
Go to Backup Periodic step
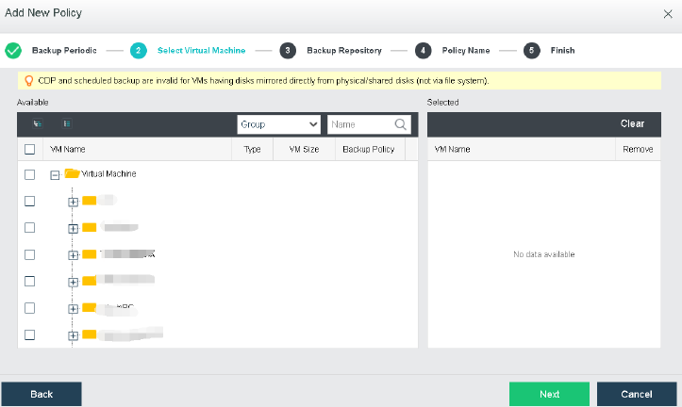pyautogui.click(x=64, y=50)
